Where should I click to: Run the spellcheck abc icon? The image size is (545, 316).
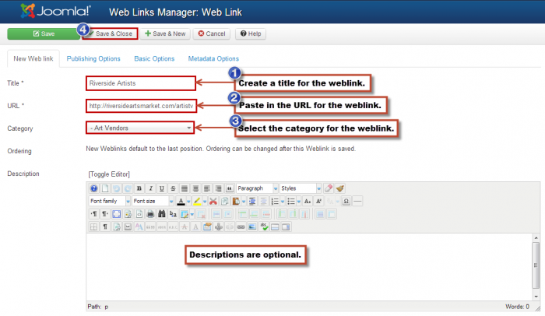click(264, 227)
